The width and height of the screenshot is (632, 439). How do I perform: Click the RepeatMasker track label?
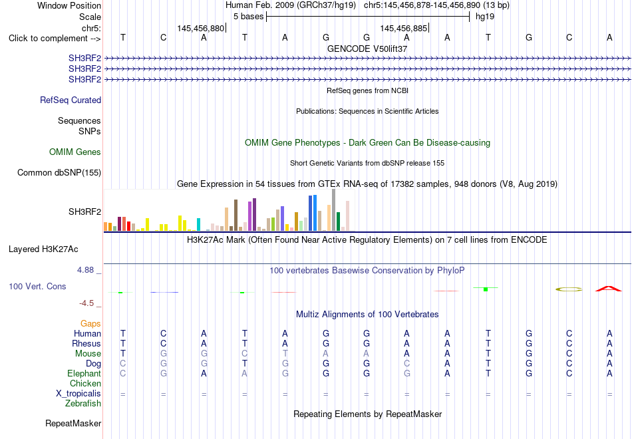(x=73, y=423)
